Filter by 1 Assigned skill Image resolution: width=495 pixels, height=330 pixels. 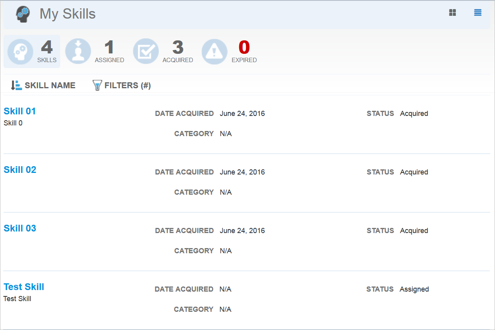pyautogui.click(x=109, y=51)
